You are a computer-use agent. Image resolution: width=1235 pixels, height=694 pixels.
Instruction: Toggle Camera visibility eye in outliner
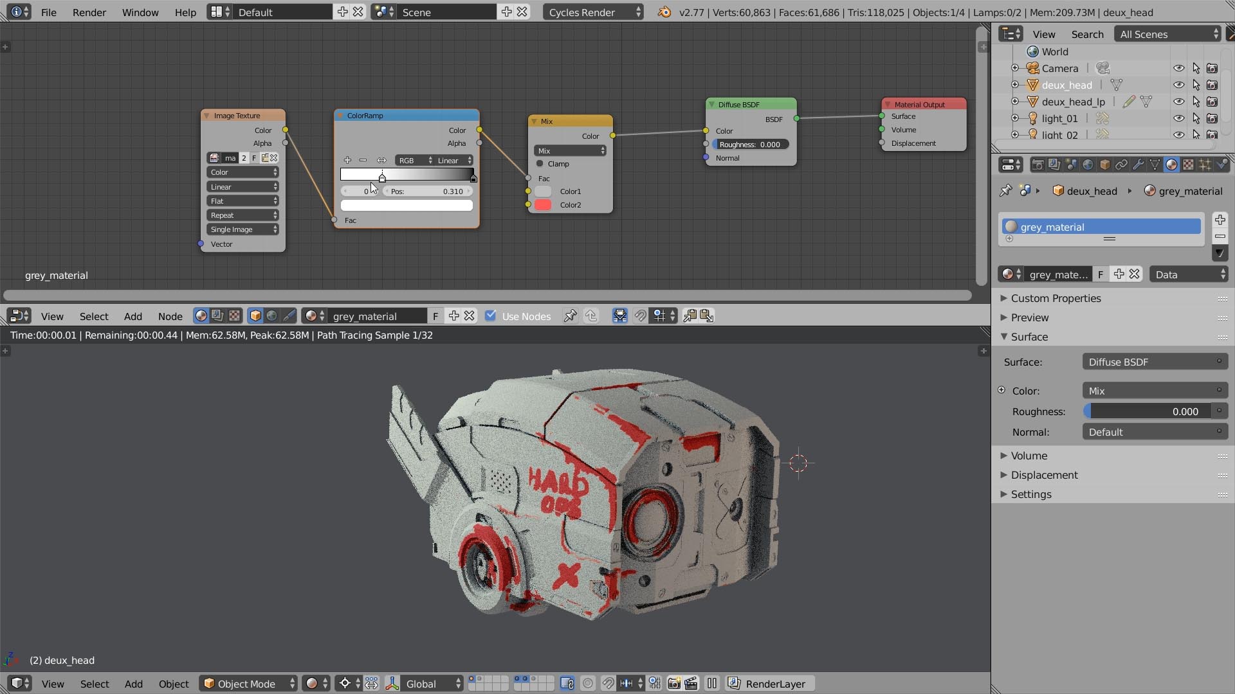pyautogui.click(x=1178, y=68)
